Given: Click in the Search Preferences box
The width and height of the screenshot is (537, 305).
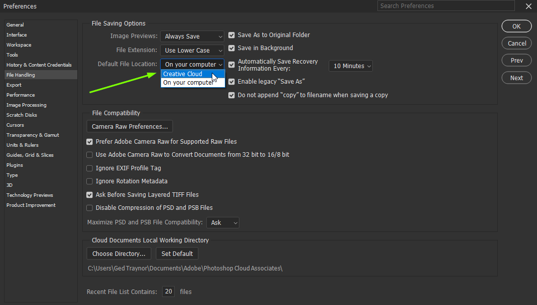Looking at the screenshot, I should (446, 6).
